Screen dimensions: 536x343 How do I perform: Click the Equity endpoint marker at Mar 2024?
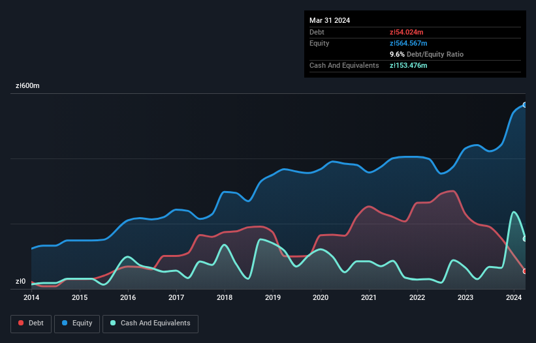click(x=525, y=105)
